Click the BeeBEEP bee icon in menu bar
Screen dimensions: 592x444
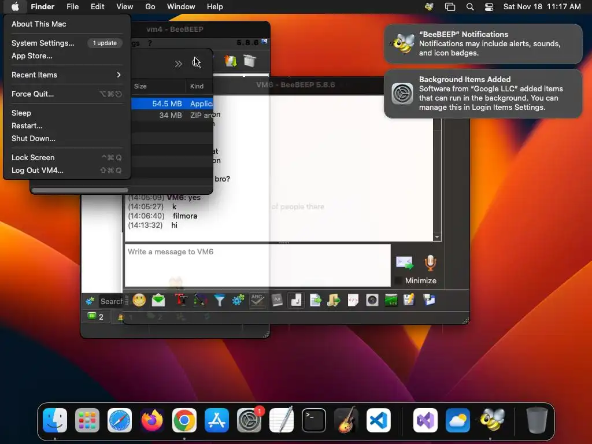[x=429, y=6]
